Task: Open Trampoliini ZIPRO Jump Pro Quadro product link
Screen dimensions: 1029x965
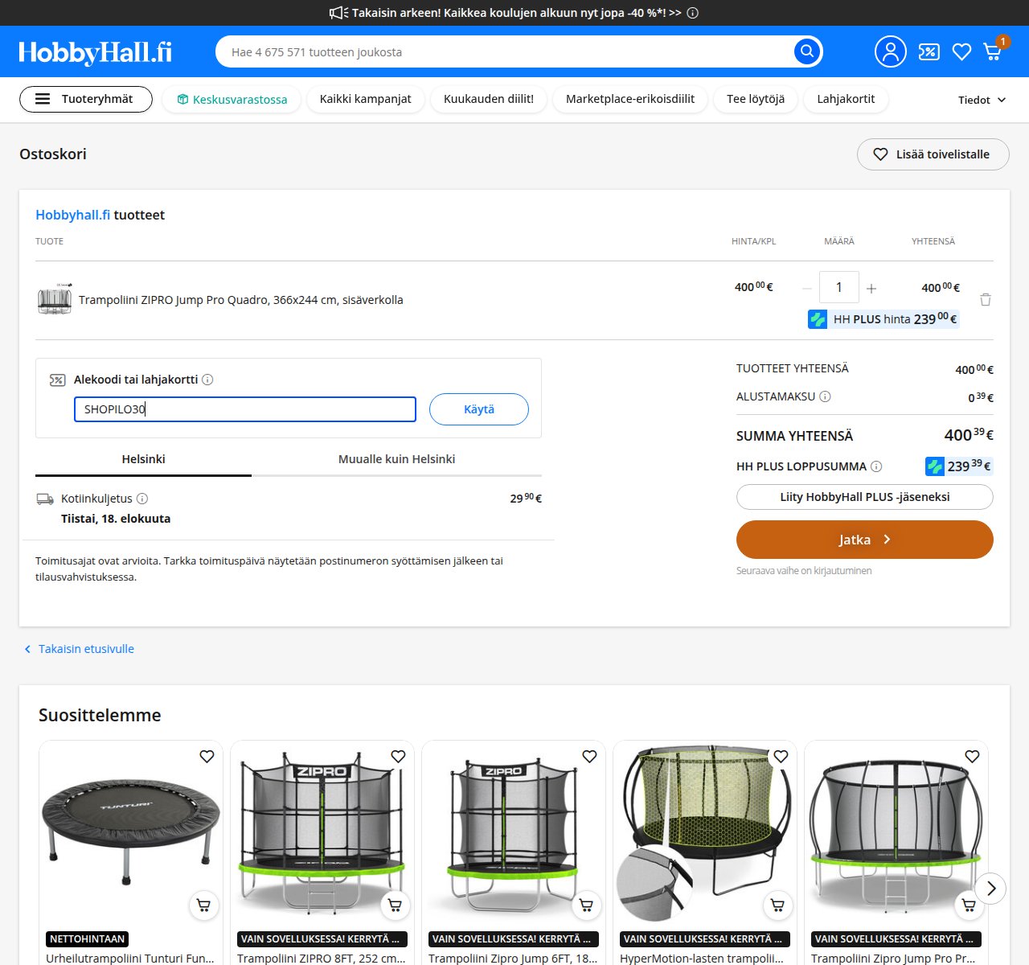Action: click(241, 300)
